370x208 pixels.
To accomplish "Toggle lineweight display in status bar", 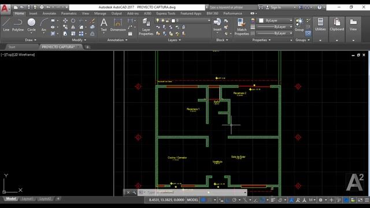I will point(273,200).
